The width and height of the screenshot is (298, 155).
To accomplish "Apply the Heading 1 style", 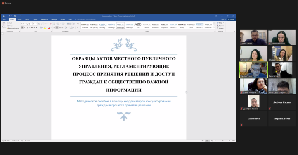I will coord(103,26).
